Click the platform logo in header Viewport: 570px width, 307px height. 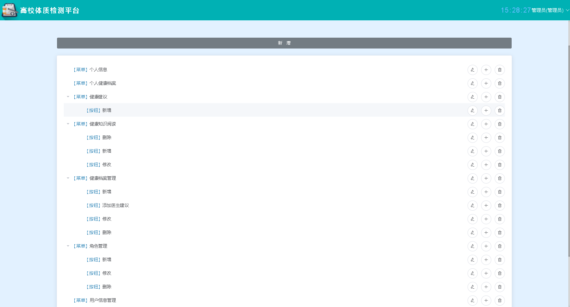[9, 10]
